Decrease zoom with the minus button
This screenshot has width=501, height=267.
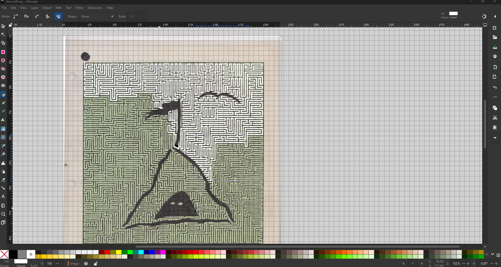(464, 264)
